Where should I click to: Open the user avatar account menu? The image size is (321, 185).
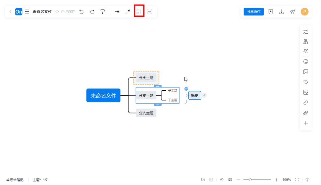pos(304,12)
